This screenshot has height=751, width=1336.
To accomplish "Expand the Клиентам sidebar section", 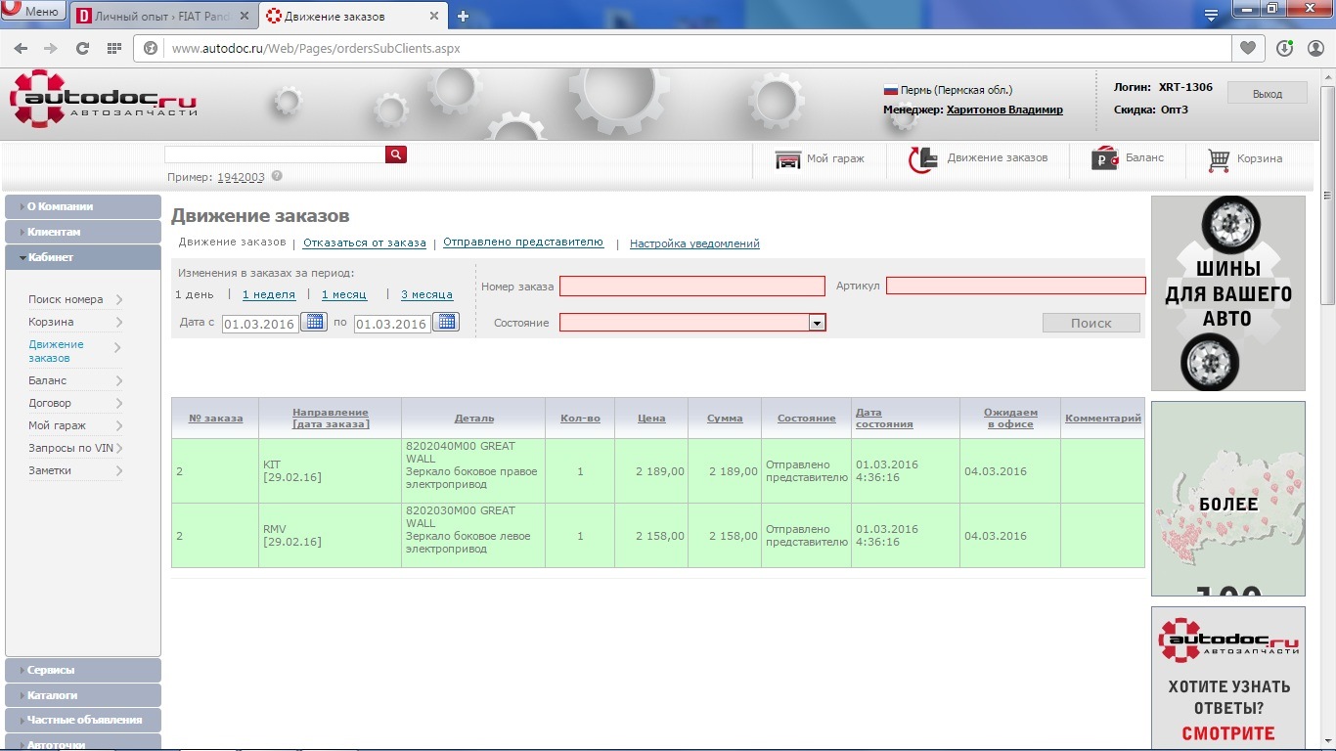I will pyautogui.click(x=83, y=232).
